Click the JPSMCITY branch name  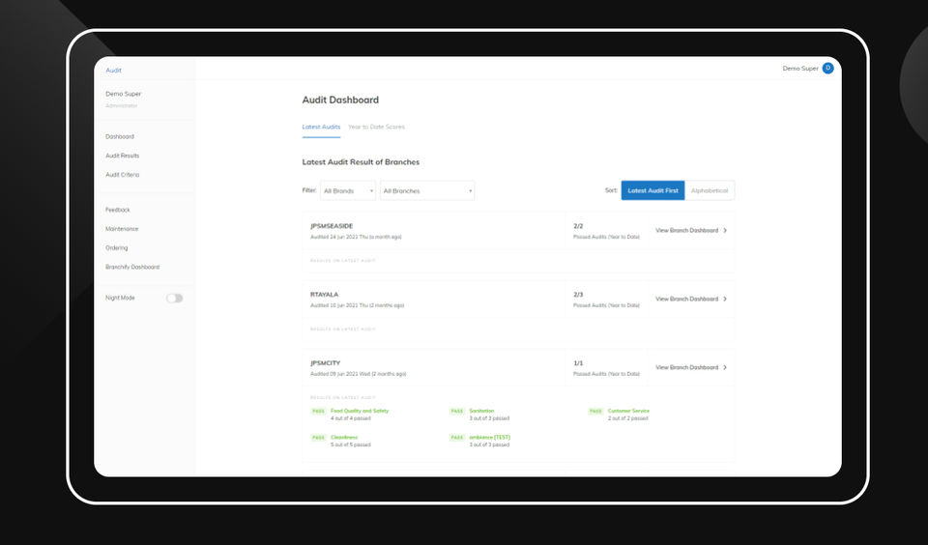coord(326,362)
